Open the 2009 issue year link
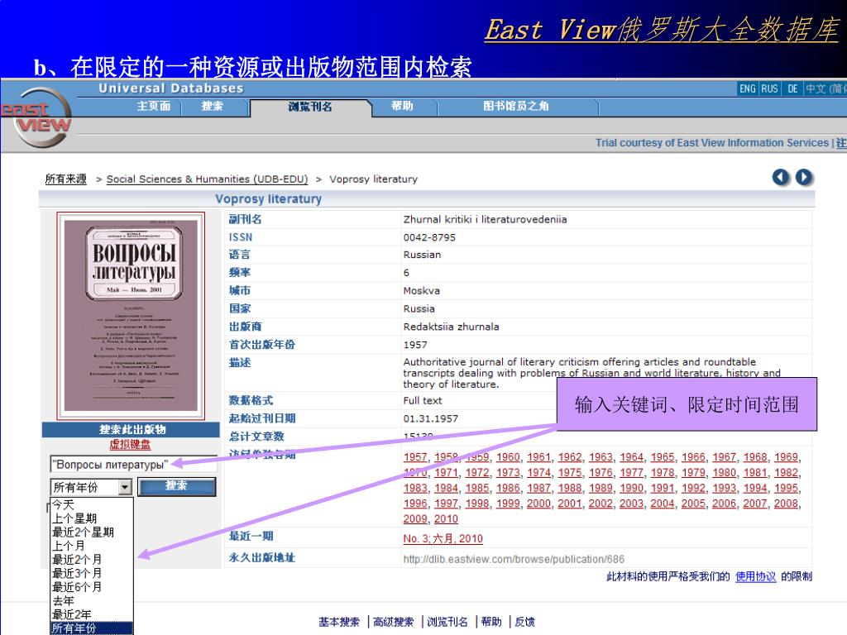This screenshot has width=847, height=635. pos(415,519)
